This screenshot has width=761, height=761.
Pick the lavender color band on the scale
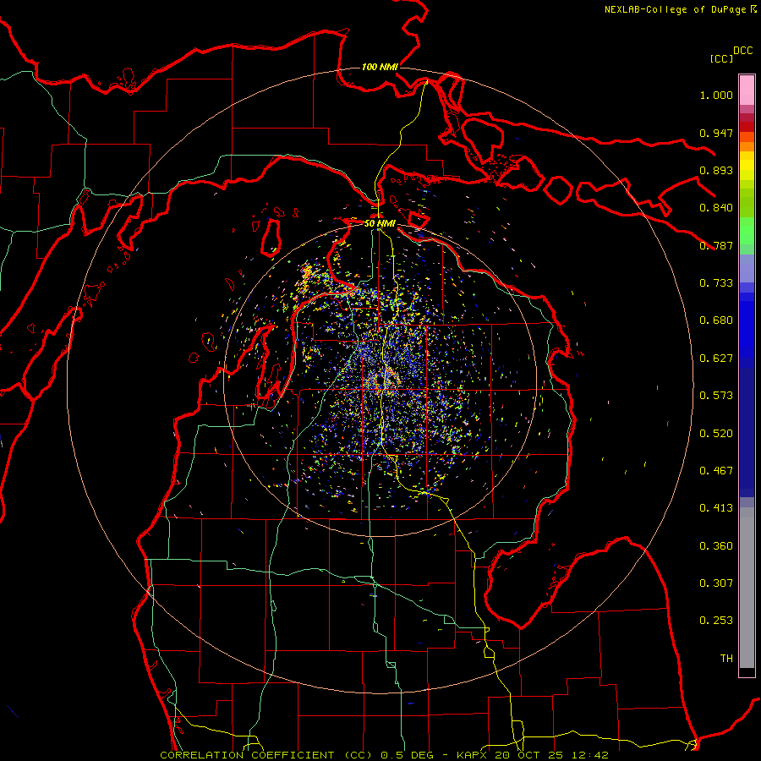click(x=747, y=268)
